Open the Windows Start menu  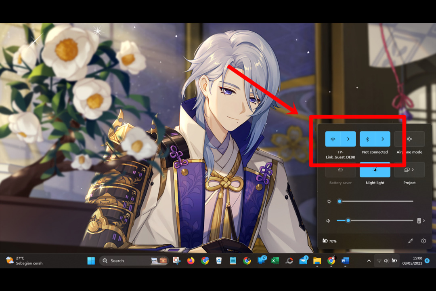click(91, 261)
